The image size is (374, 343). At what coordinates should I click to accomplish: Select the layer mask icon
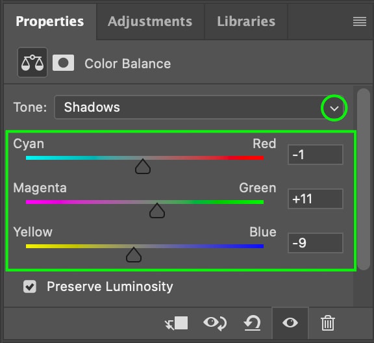pyautogui.click(x=63, y=63)
